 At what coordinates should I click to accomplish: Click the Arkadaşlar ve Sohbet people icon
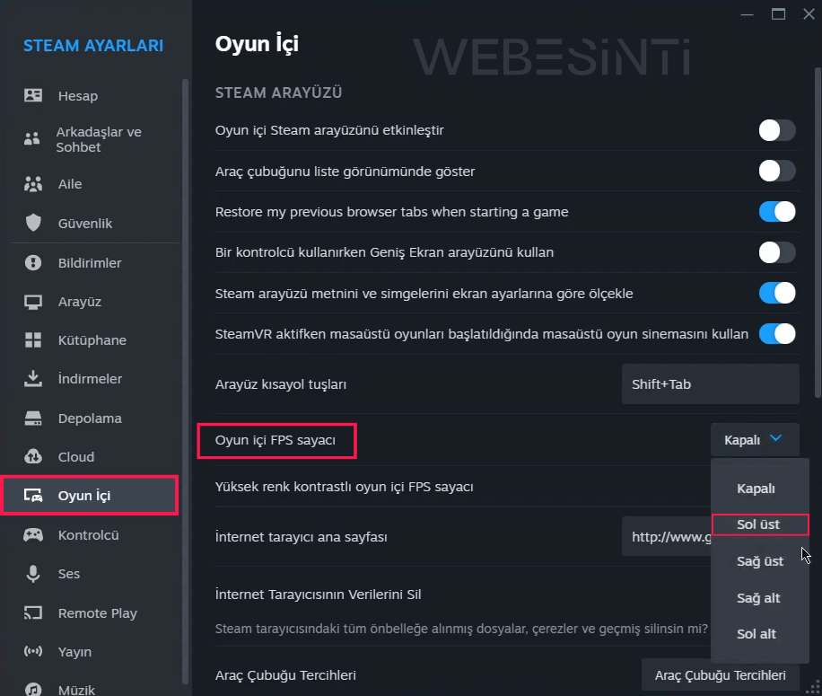(x=32, y=139)
